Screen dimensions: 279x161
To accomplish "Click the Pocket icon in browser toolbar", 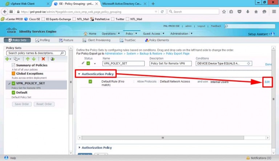I will click(239, 12).
